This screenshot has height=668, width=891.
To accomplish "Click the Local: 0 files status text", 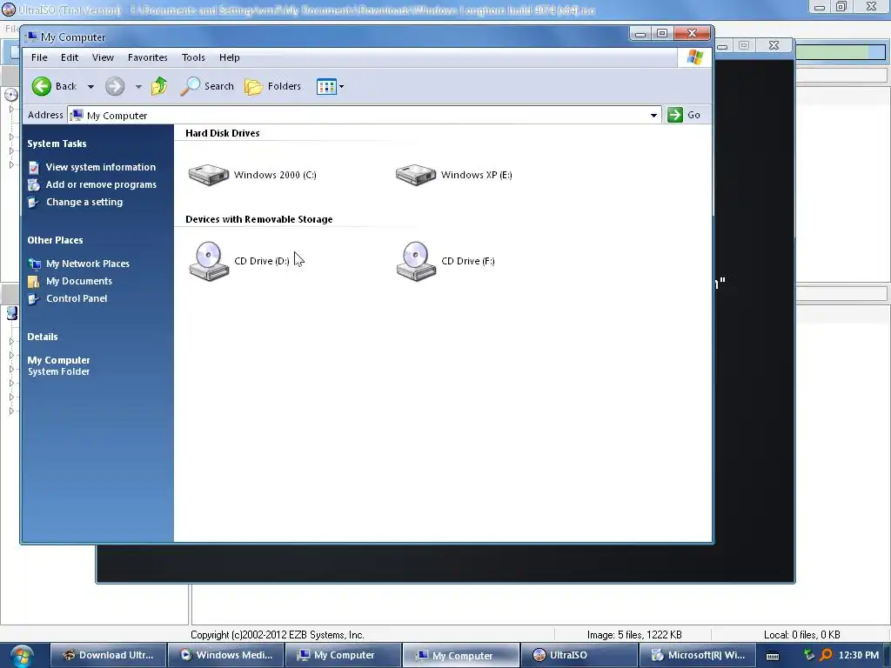I will (x=801, y=635).
